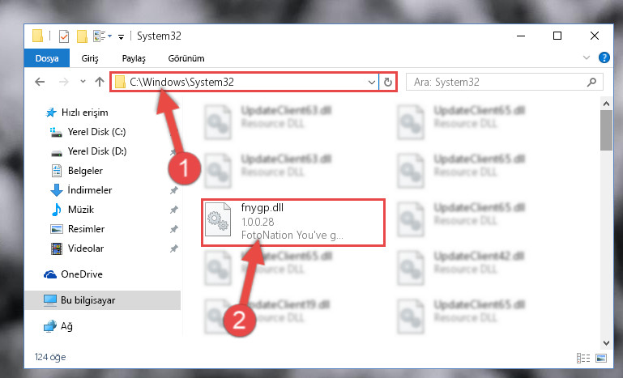Screen dimensions: 623x378
Task: Open the help question mark icon
Action: (604, 58)
